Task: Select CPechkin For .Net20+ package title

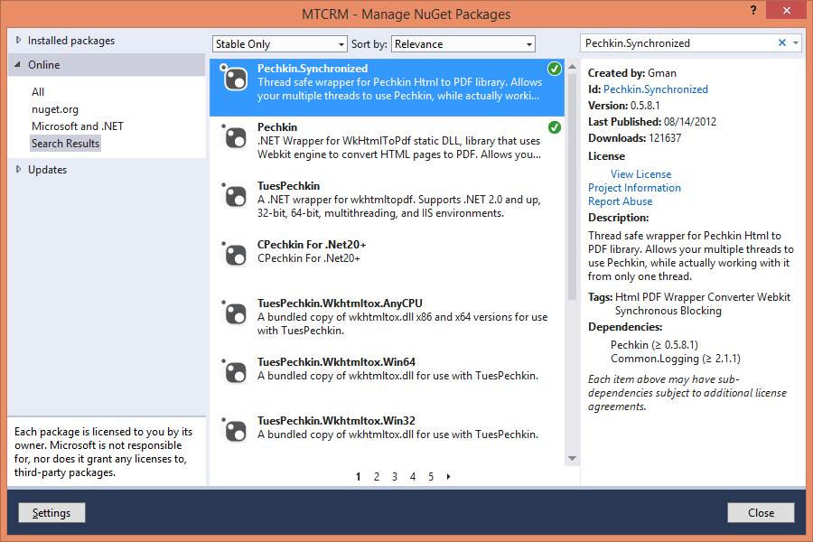Action: [x=312, y=244]
